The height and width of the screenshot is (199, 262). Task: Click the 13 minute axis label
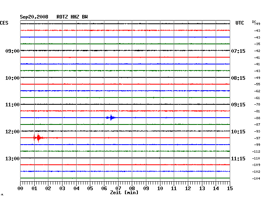(202, 188)
